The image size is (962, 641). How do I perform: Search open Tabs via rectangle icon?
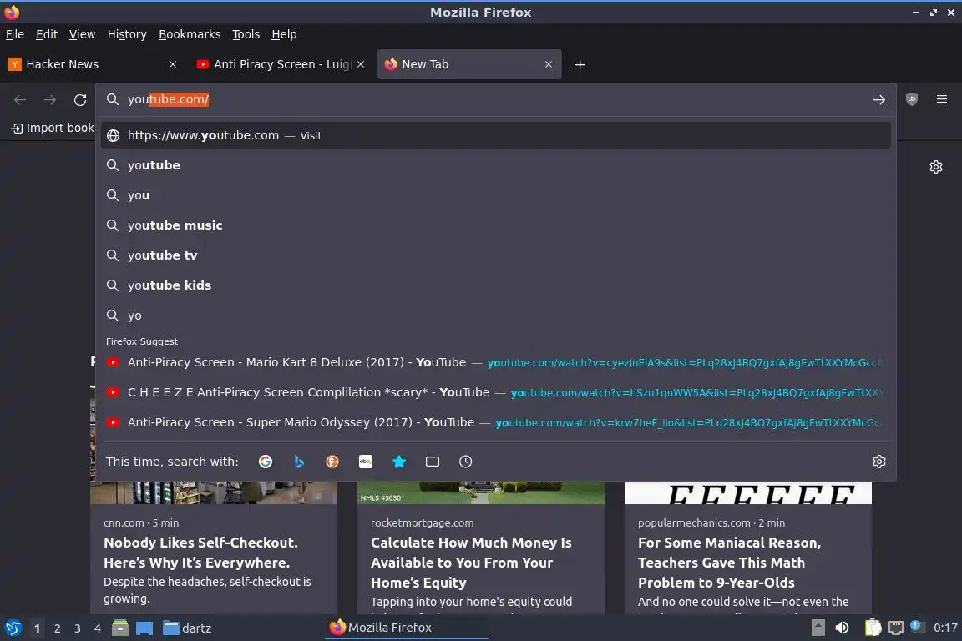(x=433, y=462)
